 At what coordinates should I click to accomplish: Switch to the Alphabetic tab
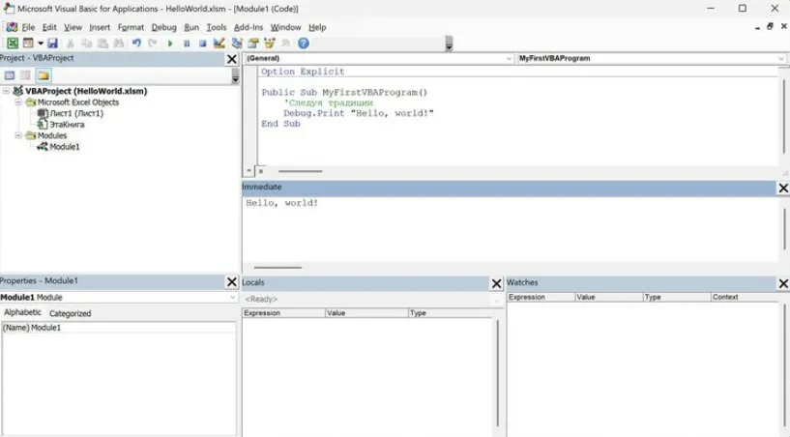tap(22, 312)
